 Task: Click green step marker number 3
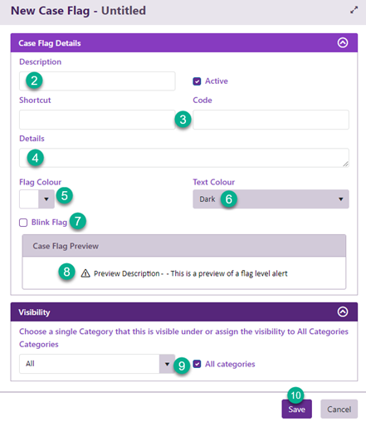[183, 120]
